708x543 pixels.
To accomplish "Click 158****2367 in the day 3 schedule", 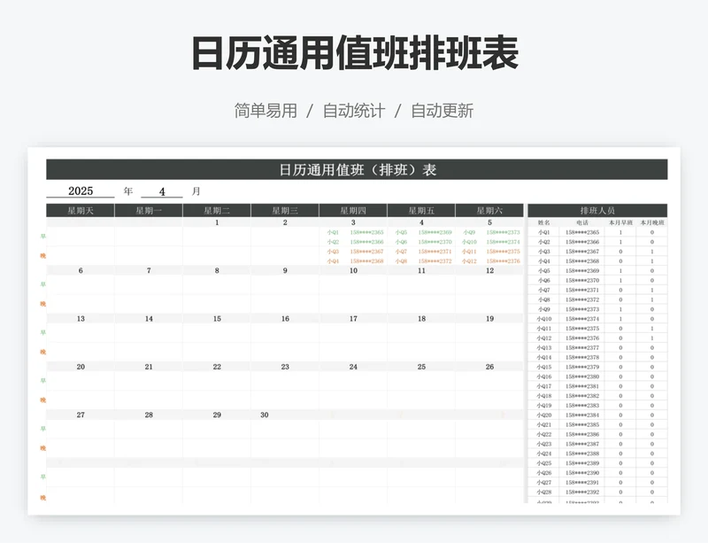I will click(x=366, y=252).
